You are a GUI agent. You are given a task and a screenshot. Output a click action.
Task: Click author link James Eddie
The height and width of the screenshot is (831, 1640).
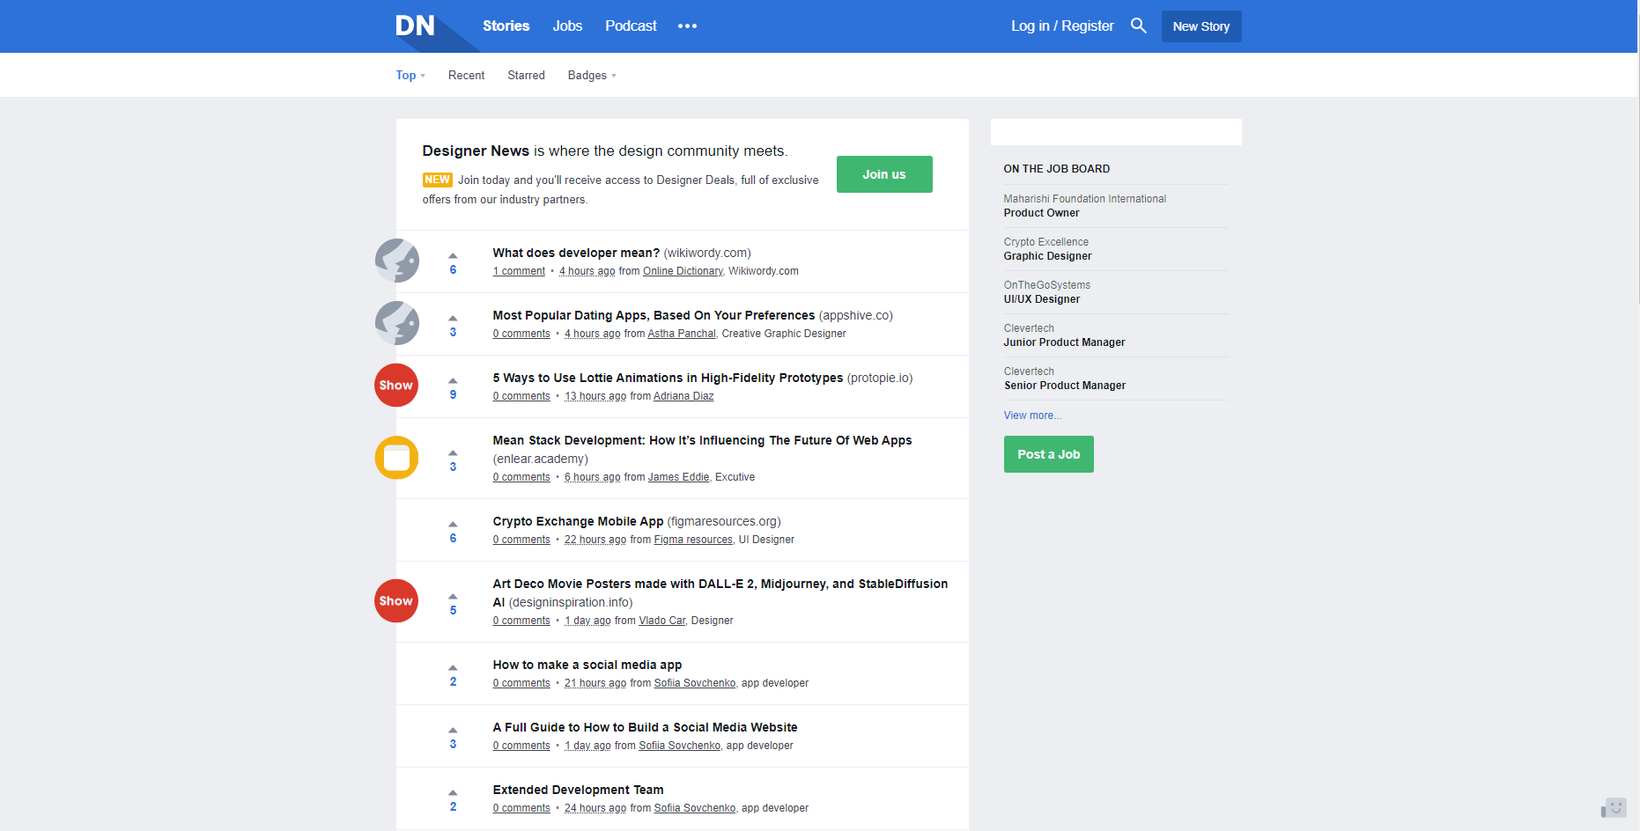click(x=678, y=477)
